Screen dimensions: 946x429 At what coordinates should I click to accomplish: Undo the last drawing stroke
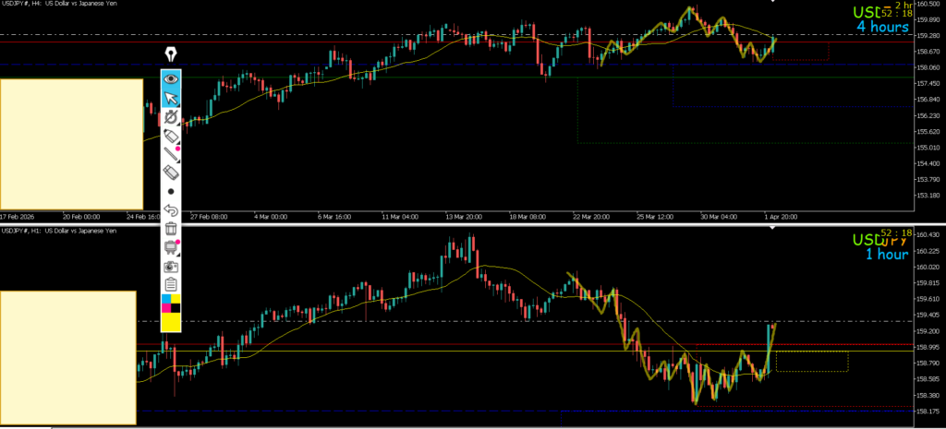point(171,210)
